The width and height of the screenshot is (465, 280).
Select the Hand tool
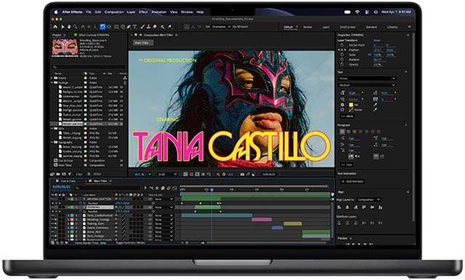click(69, 27)
